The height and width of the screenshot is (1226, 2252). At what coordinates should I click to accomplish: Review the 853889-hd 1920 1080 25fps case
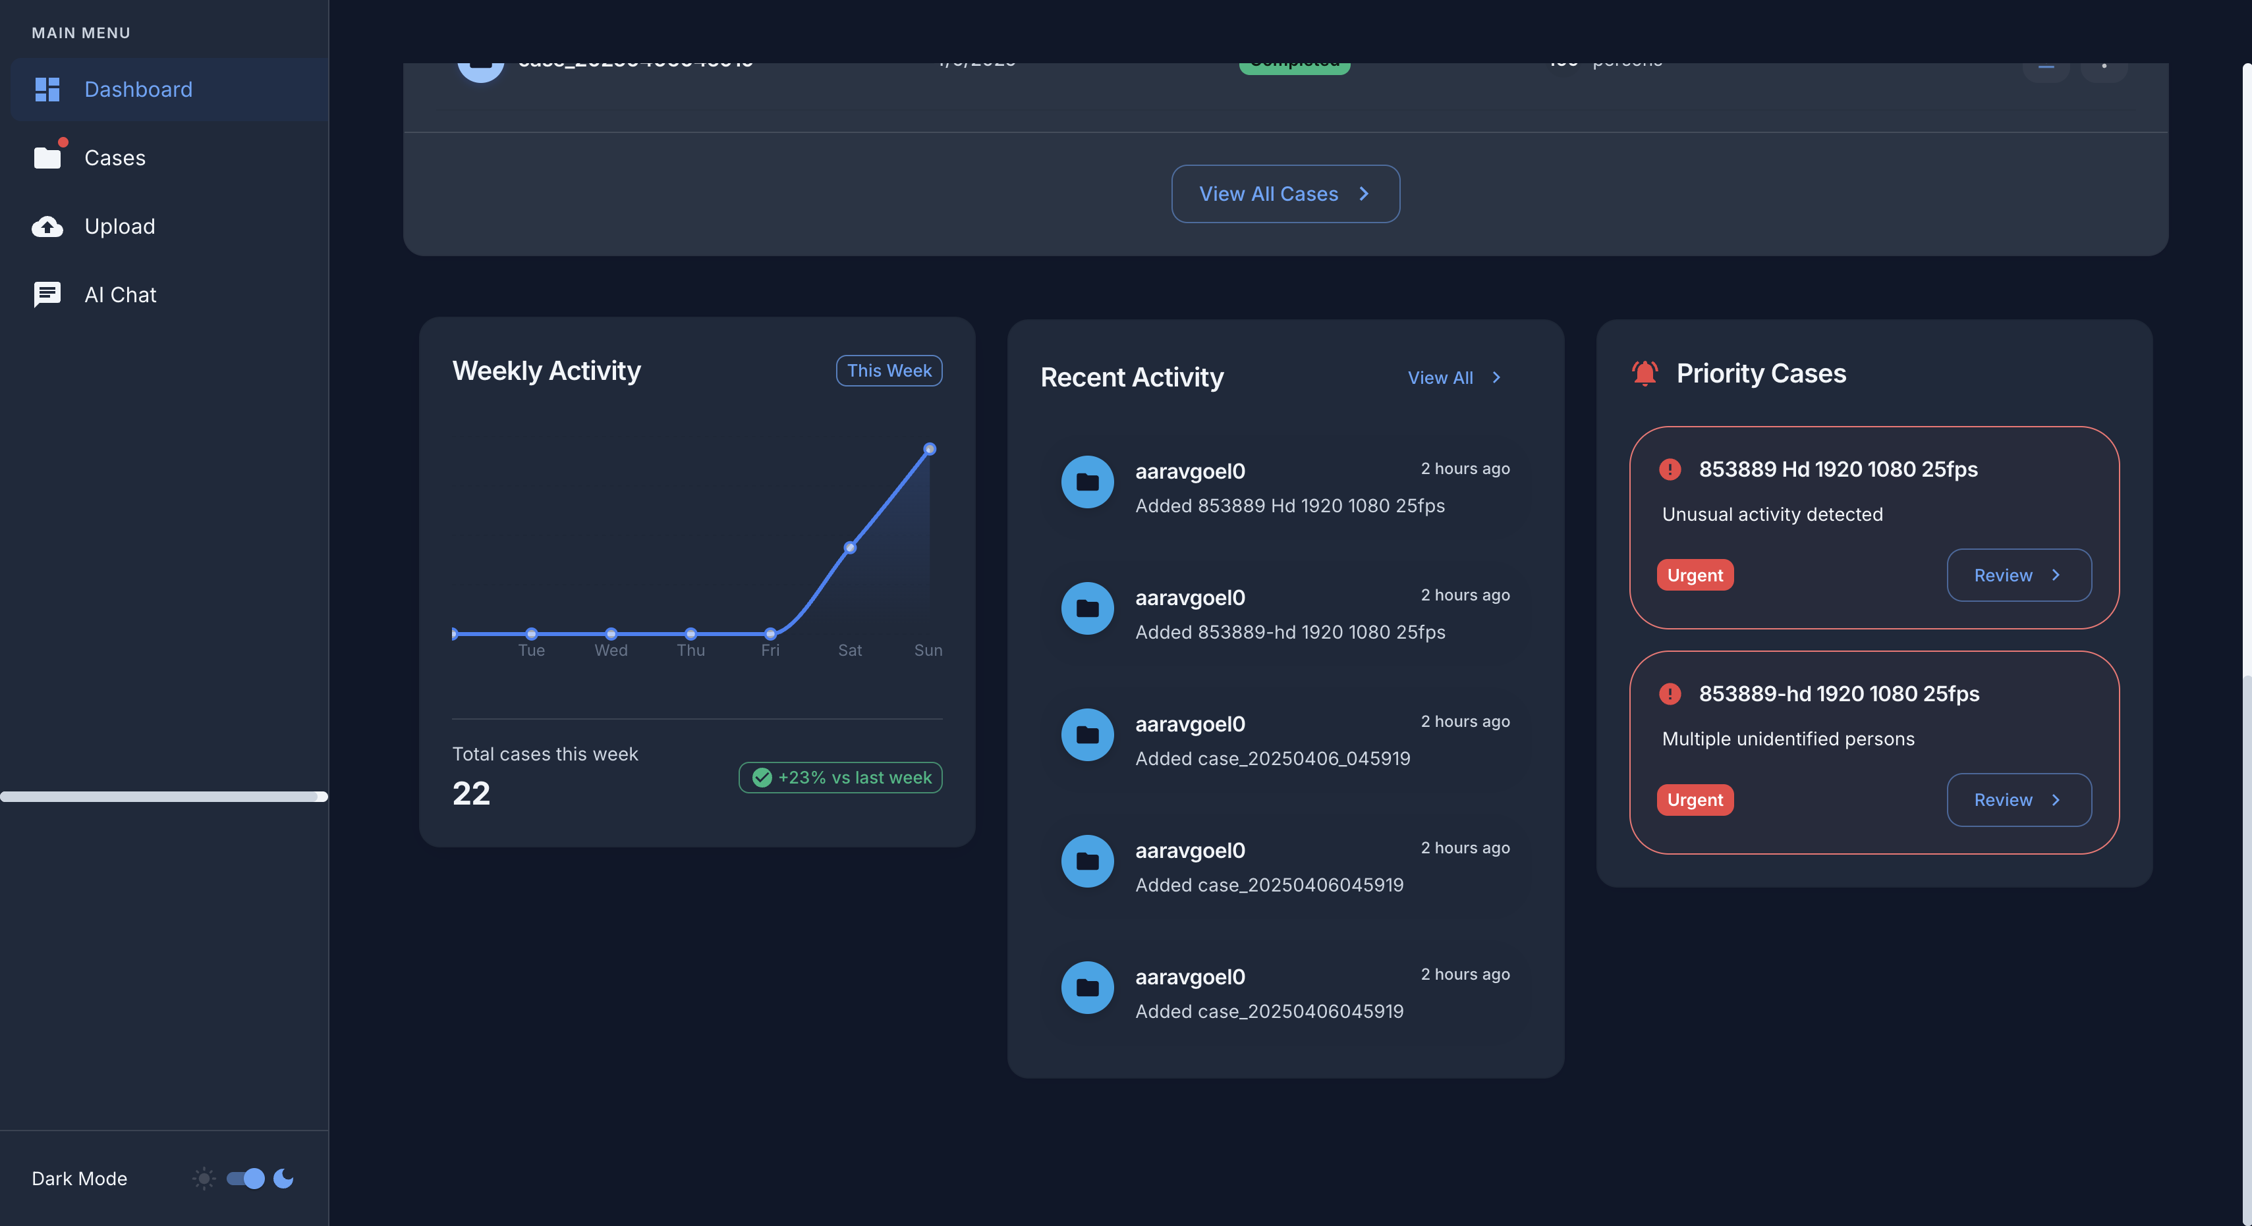coord(2017,799)
